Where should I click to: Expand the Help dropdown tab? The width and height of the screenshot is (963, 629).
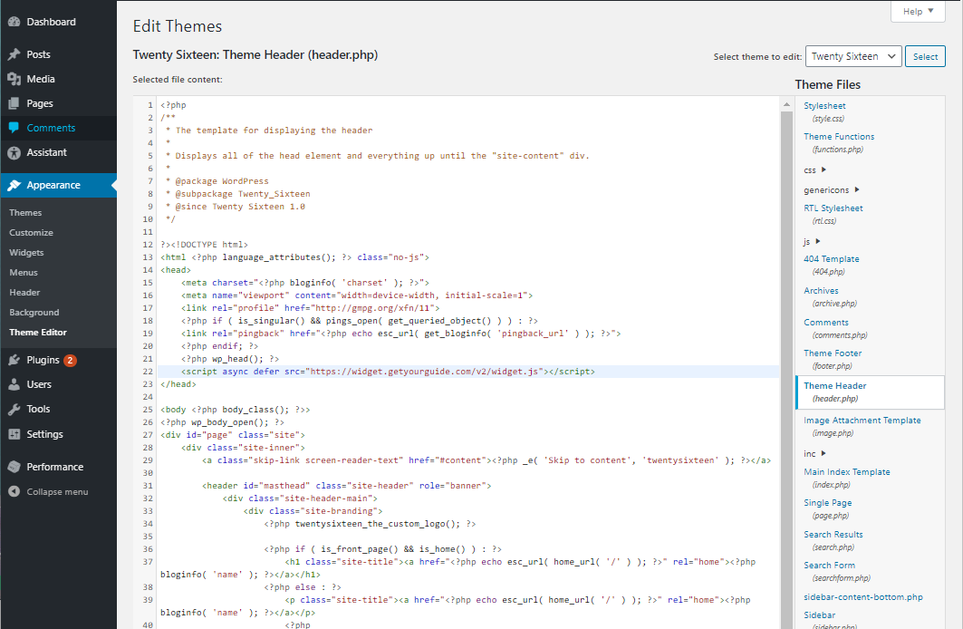pyautogui.click(x=918, y=11)
